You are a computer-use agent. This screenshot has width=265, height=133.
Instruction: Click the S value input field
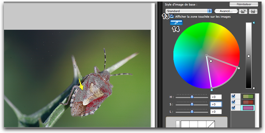[x=216, y=104]
